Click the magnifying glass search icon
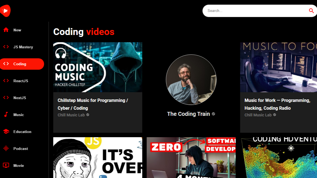 311,11
